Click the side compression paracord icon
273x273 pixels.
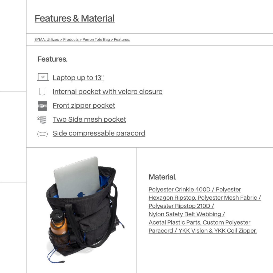point(42,134)
